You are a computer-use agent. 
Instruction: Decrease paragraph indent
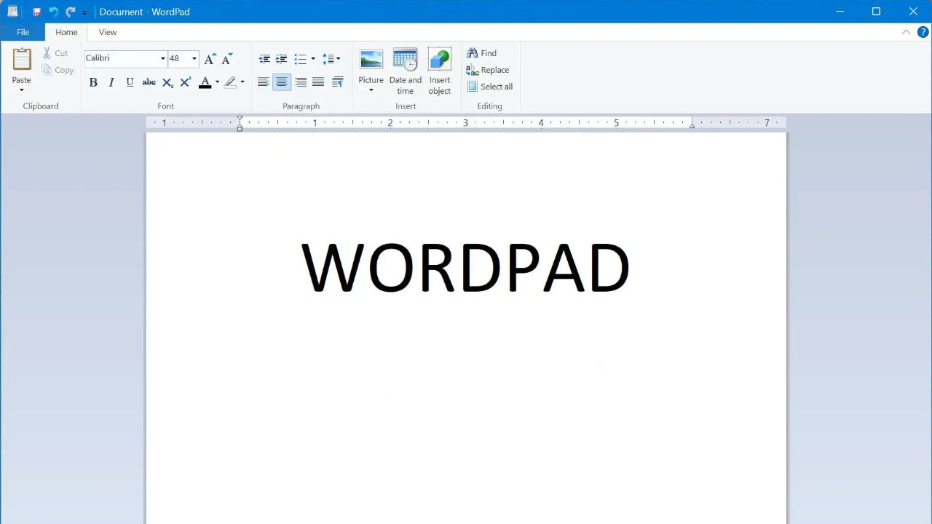(x=264, y=59)
